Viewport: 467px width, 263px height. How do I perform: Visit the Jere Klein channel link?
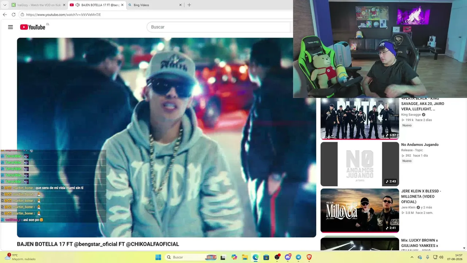[x=409, y=207]
